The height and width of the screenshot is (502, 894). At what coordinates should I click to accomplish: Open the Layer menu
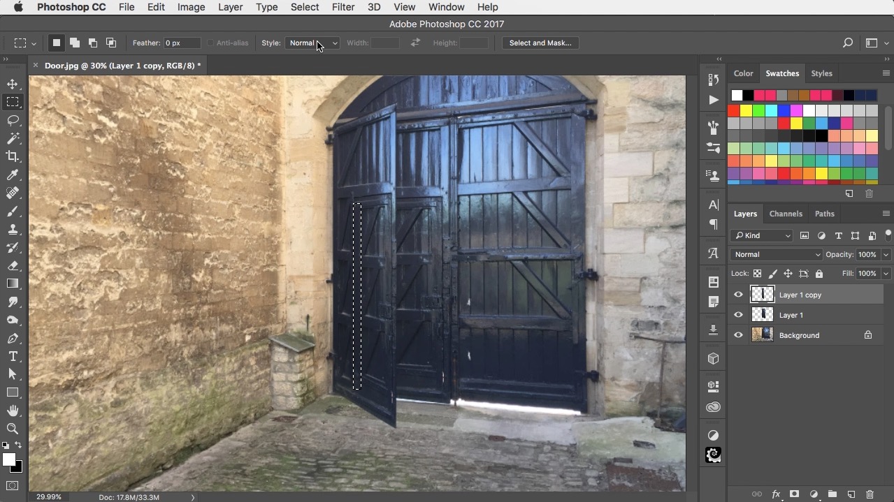coord(230,7)
